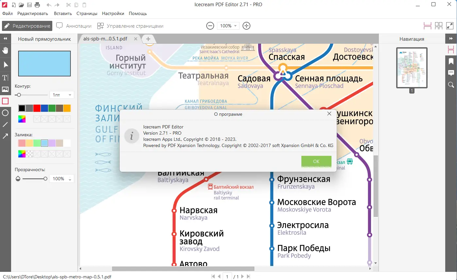
Task: Toggle the single-page view mode
Action: pos(427,25)
